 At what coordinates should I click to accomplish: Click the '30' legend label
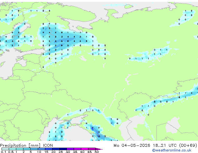68,152
